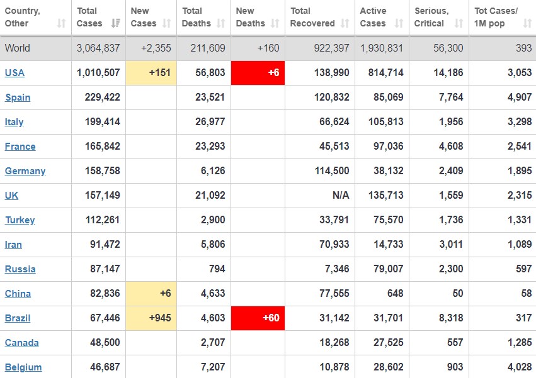The width and height of the screenshot is (536, 378).
Task: Click Tot Cases/1M pop sort arrows
Action: 527,23
